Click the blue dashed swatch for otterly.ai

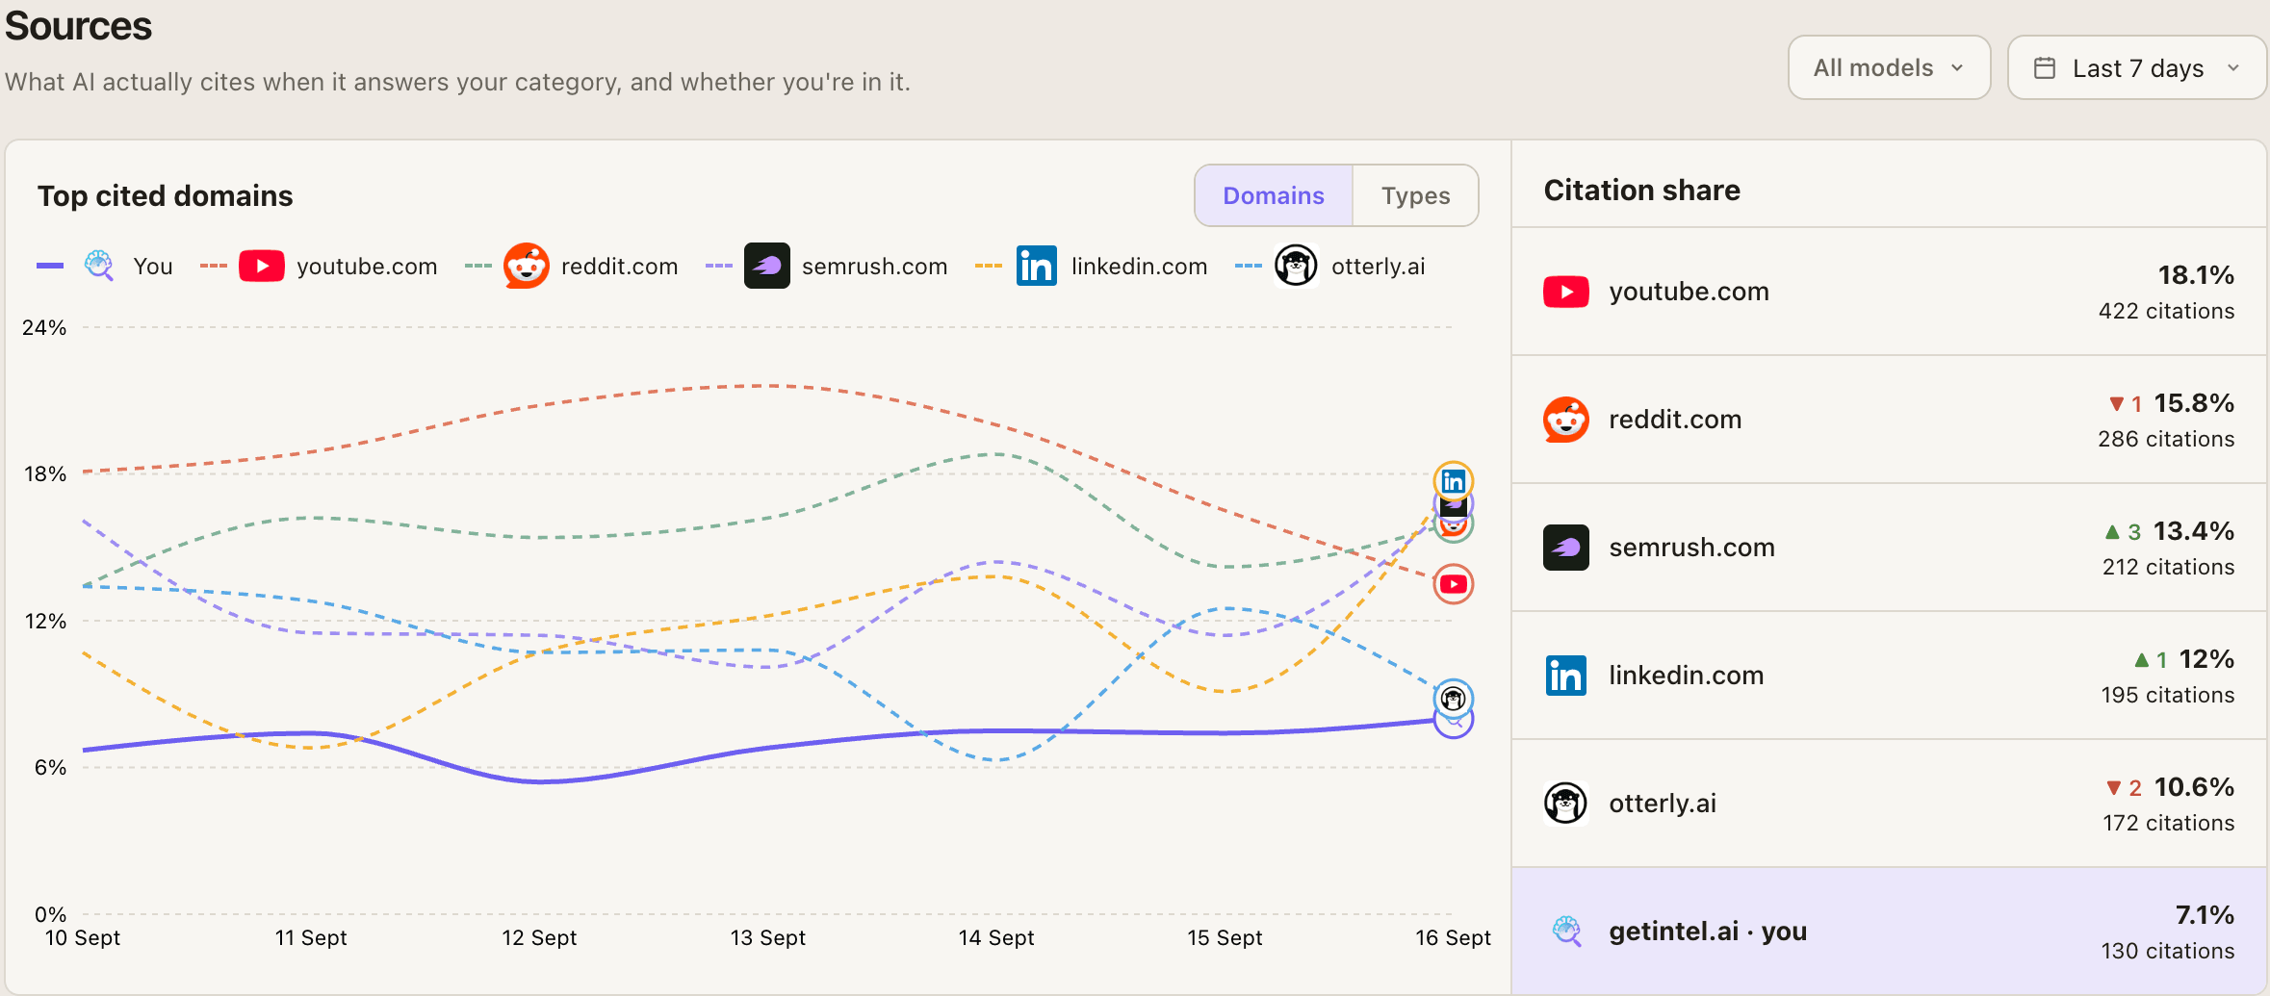point(1249,266)
